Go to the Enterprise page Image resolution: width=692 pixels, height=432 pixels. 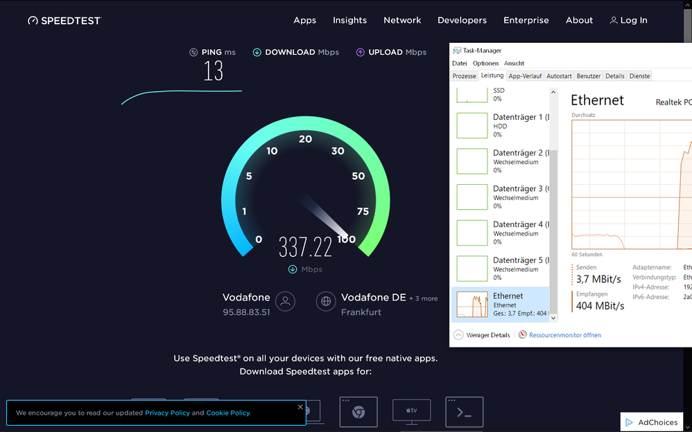pyautogui.click(x=526, y=20)
